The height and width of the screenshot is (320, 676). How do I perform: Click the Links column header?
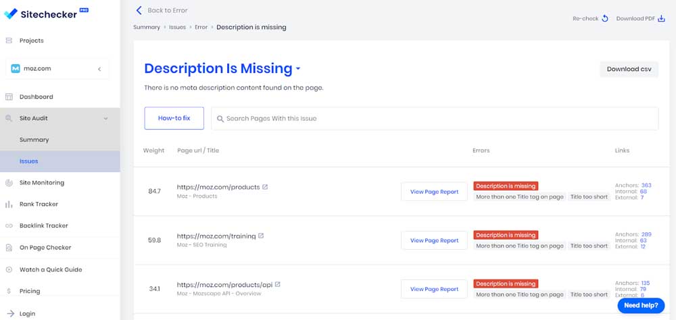tap(622, 151)
